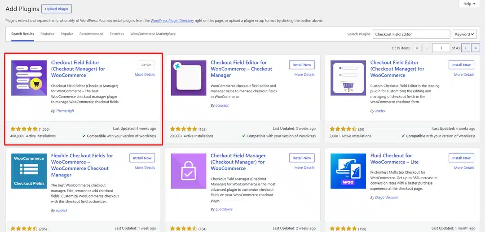Click the 'Last Updated: 3 weeks ago' text
The image size is (485, 232).
click(x=294, y=129)
